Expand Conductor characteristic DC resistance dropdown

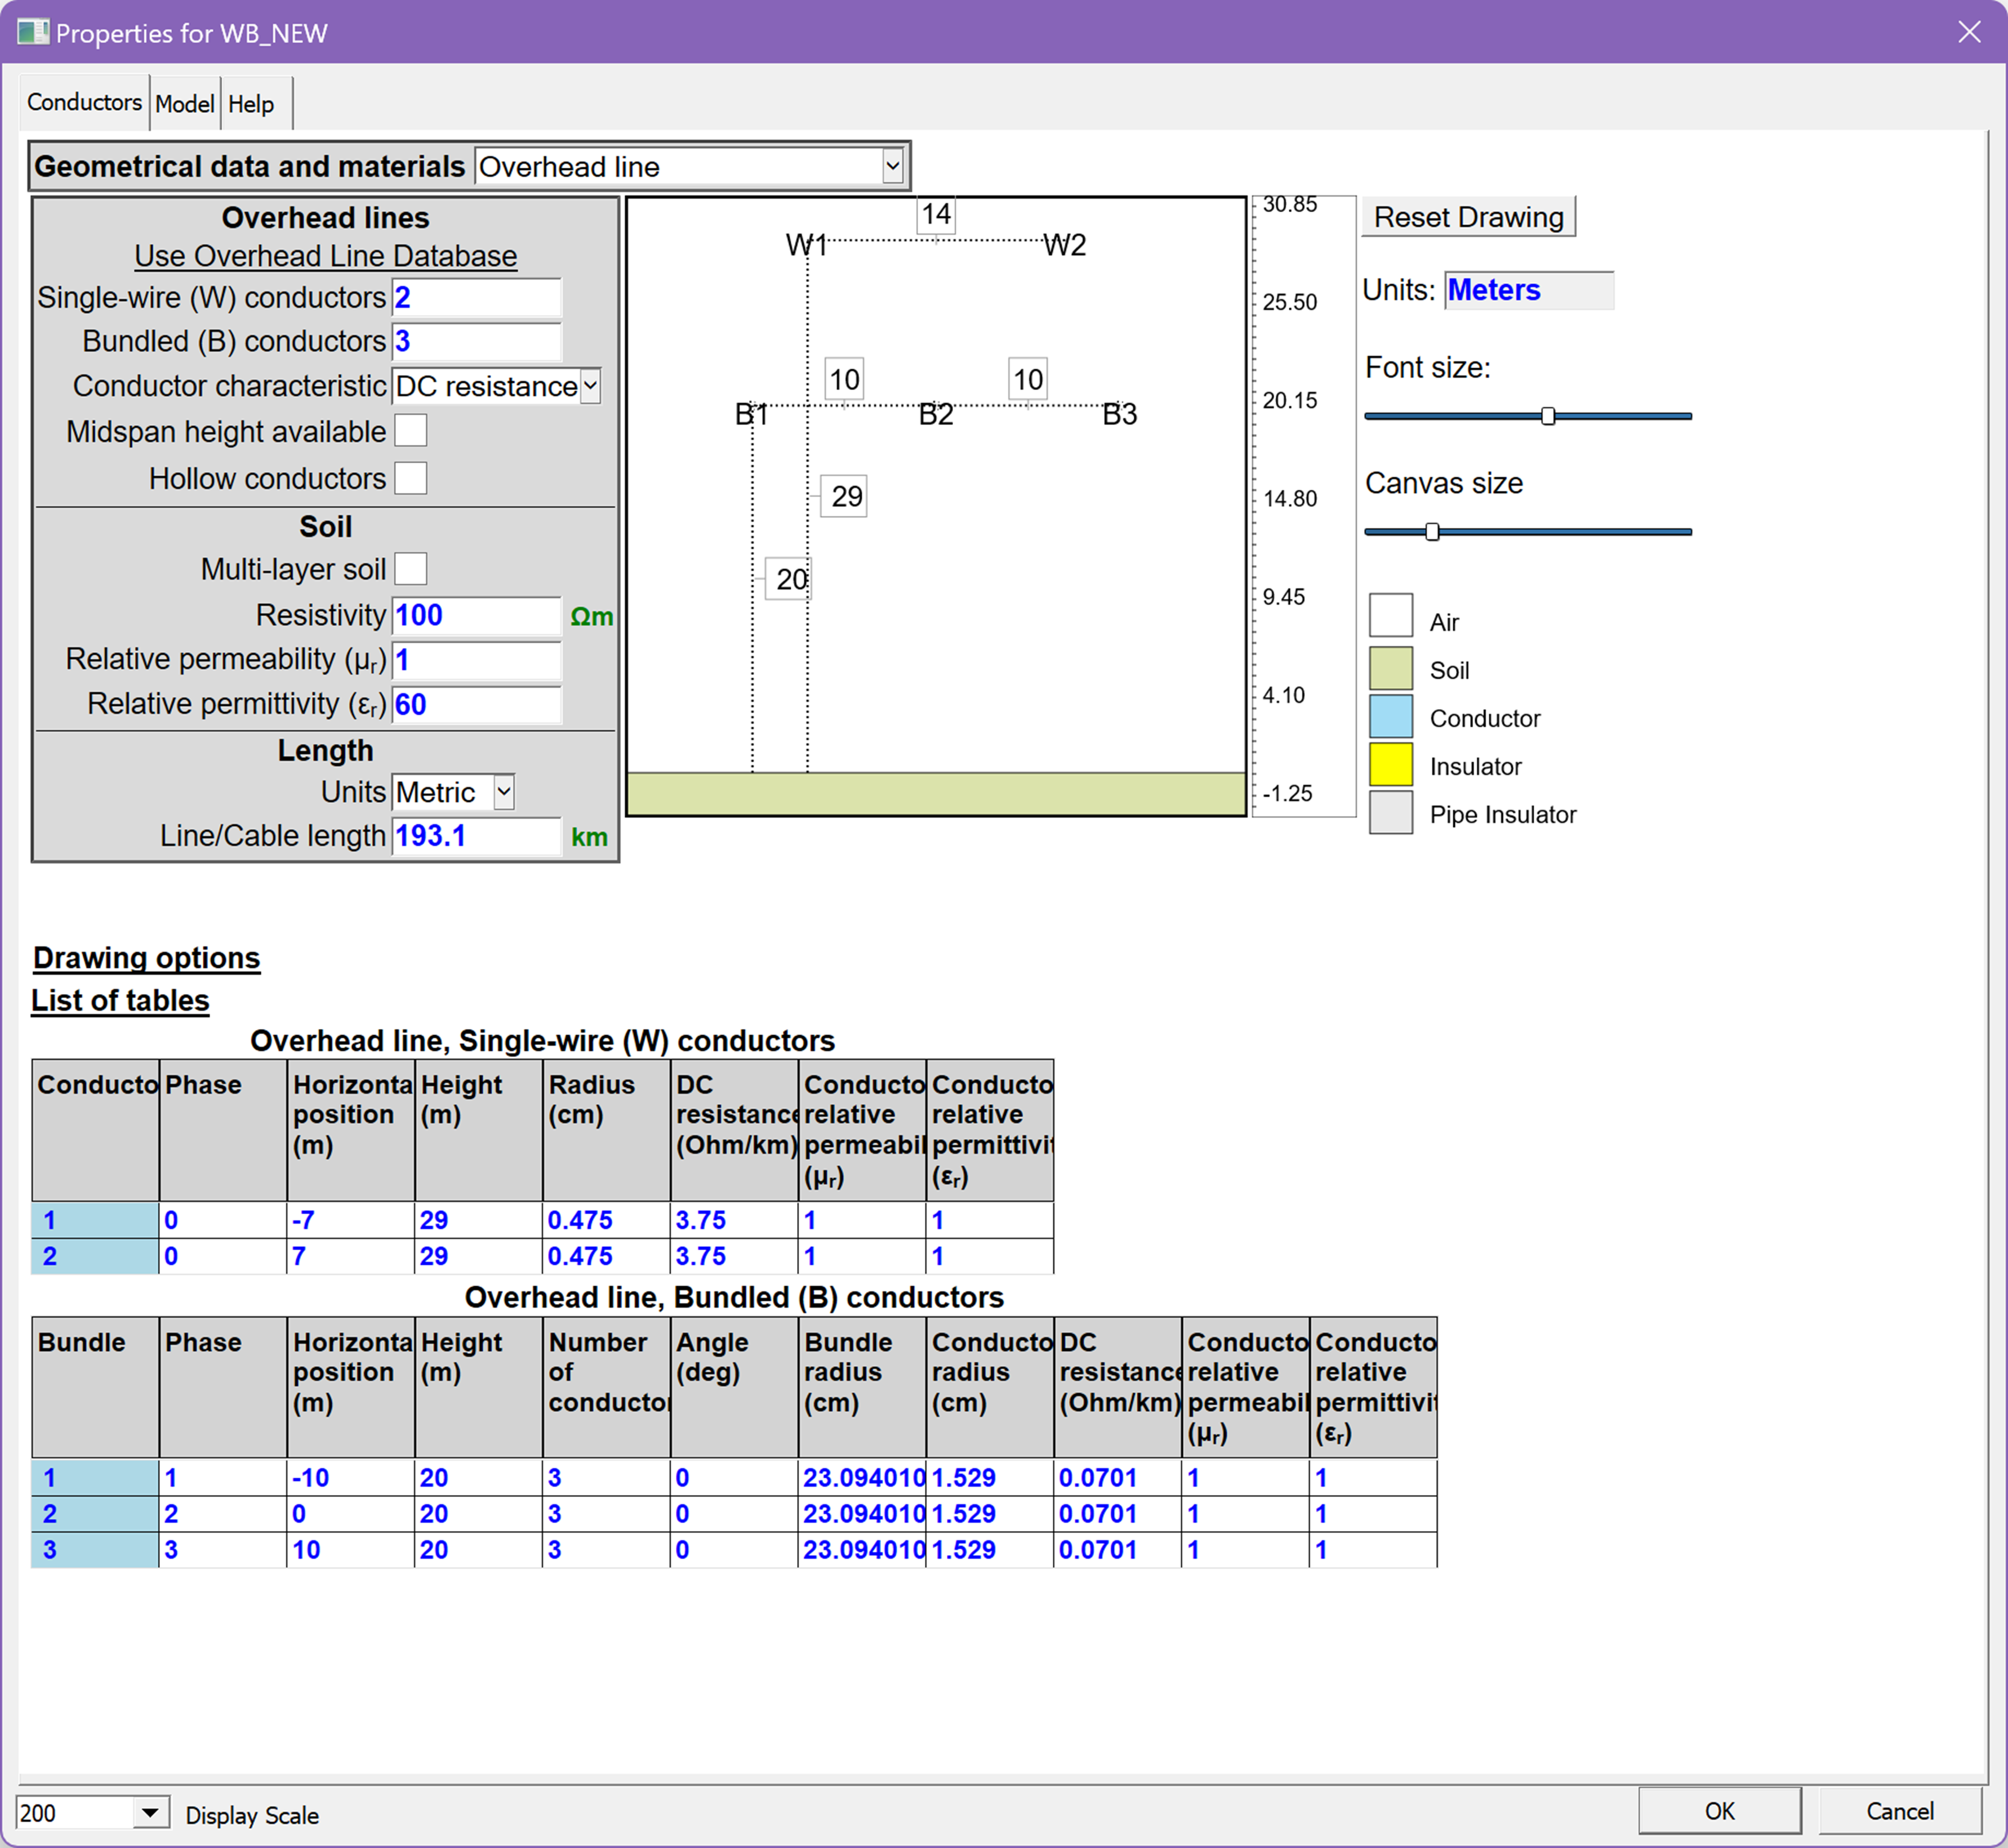click(590, 386)
